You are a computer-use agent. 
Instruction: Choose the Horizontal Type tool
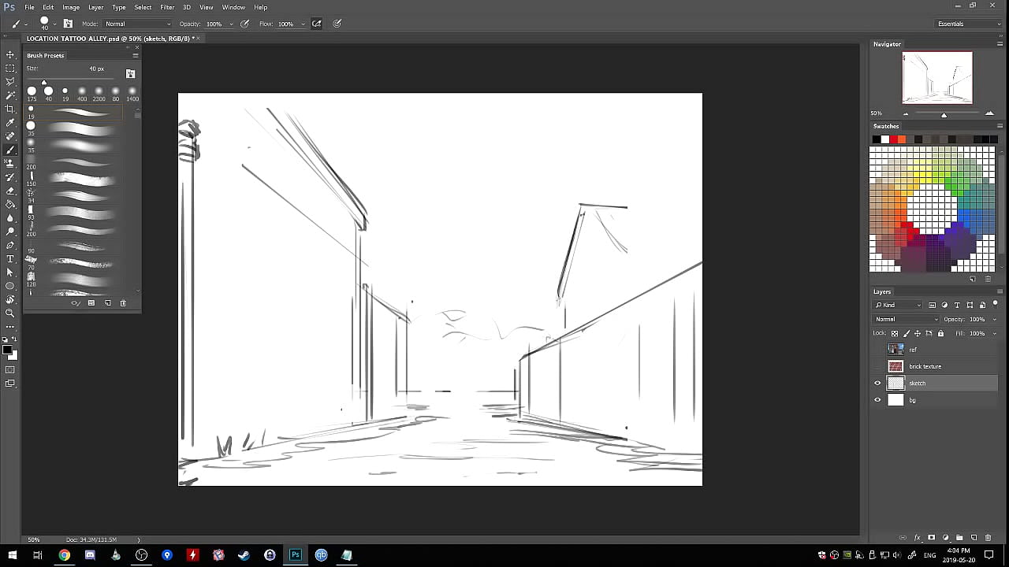[x=10, y=258]
